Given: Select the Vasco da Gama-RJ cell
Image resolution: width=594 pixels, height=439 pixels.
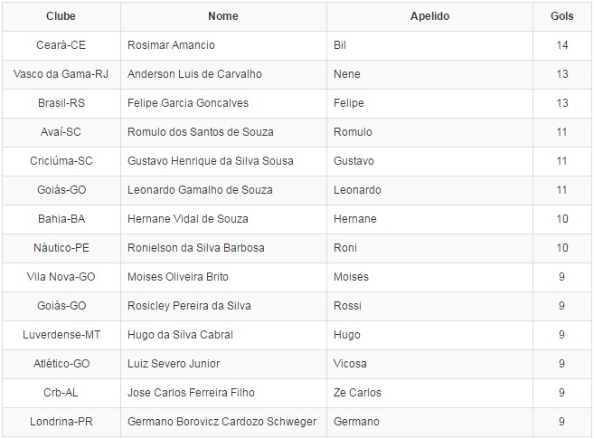Looking at the screenshot, I should pyautogui.click(x=61, y=74).
